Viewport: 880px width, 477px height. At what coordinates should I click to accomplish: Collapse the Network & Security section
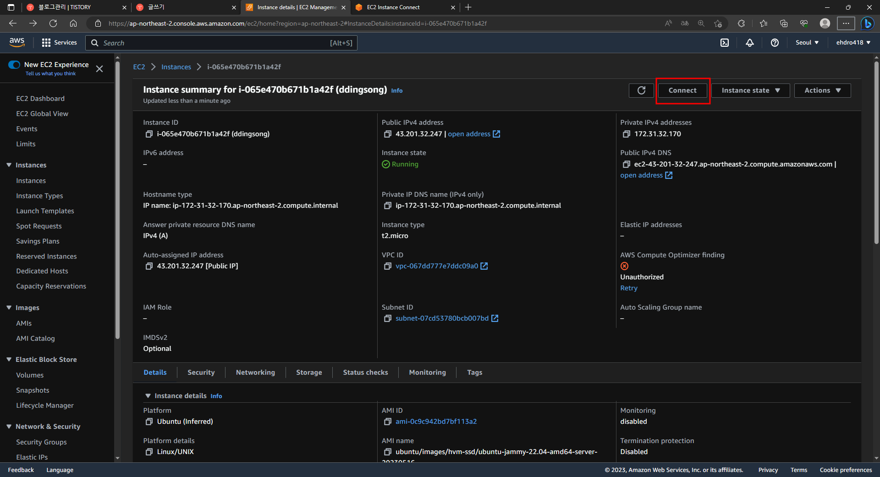click(x=9, y=427)
